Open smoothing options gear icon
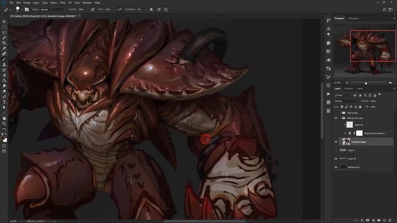The height and width of the screenshot is (223, 397). click(x=151, y=10)
